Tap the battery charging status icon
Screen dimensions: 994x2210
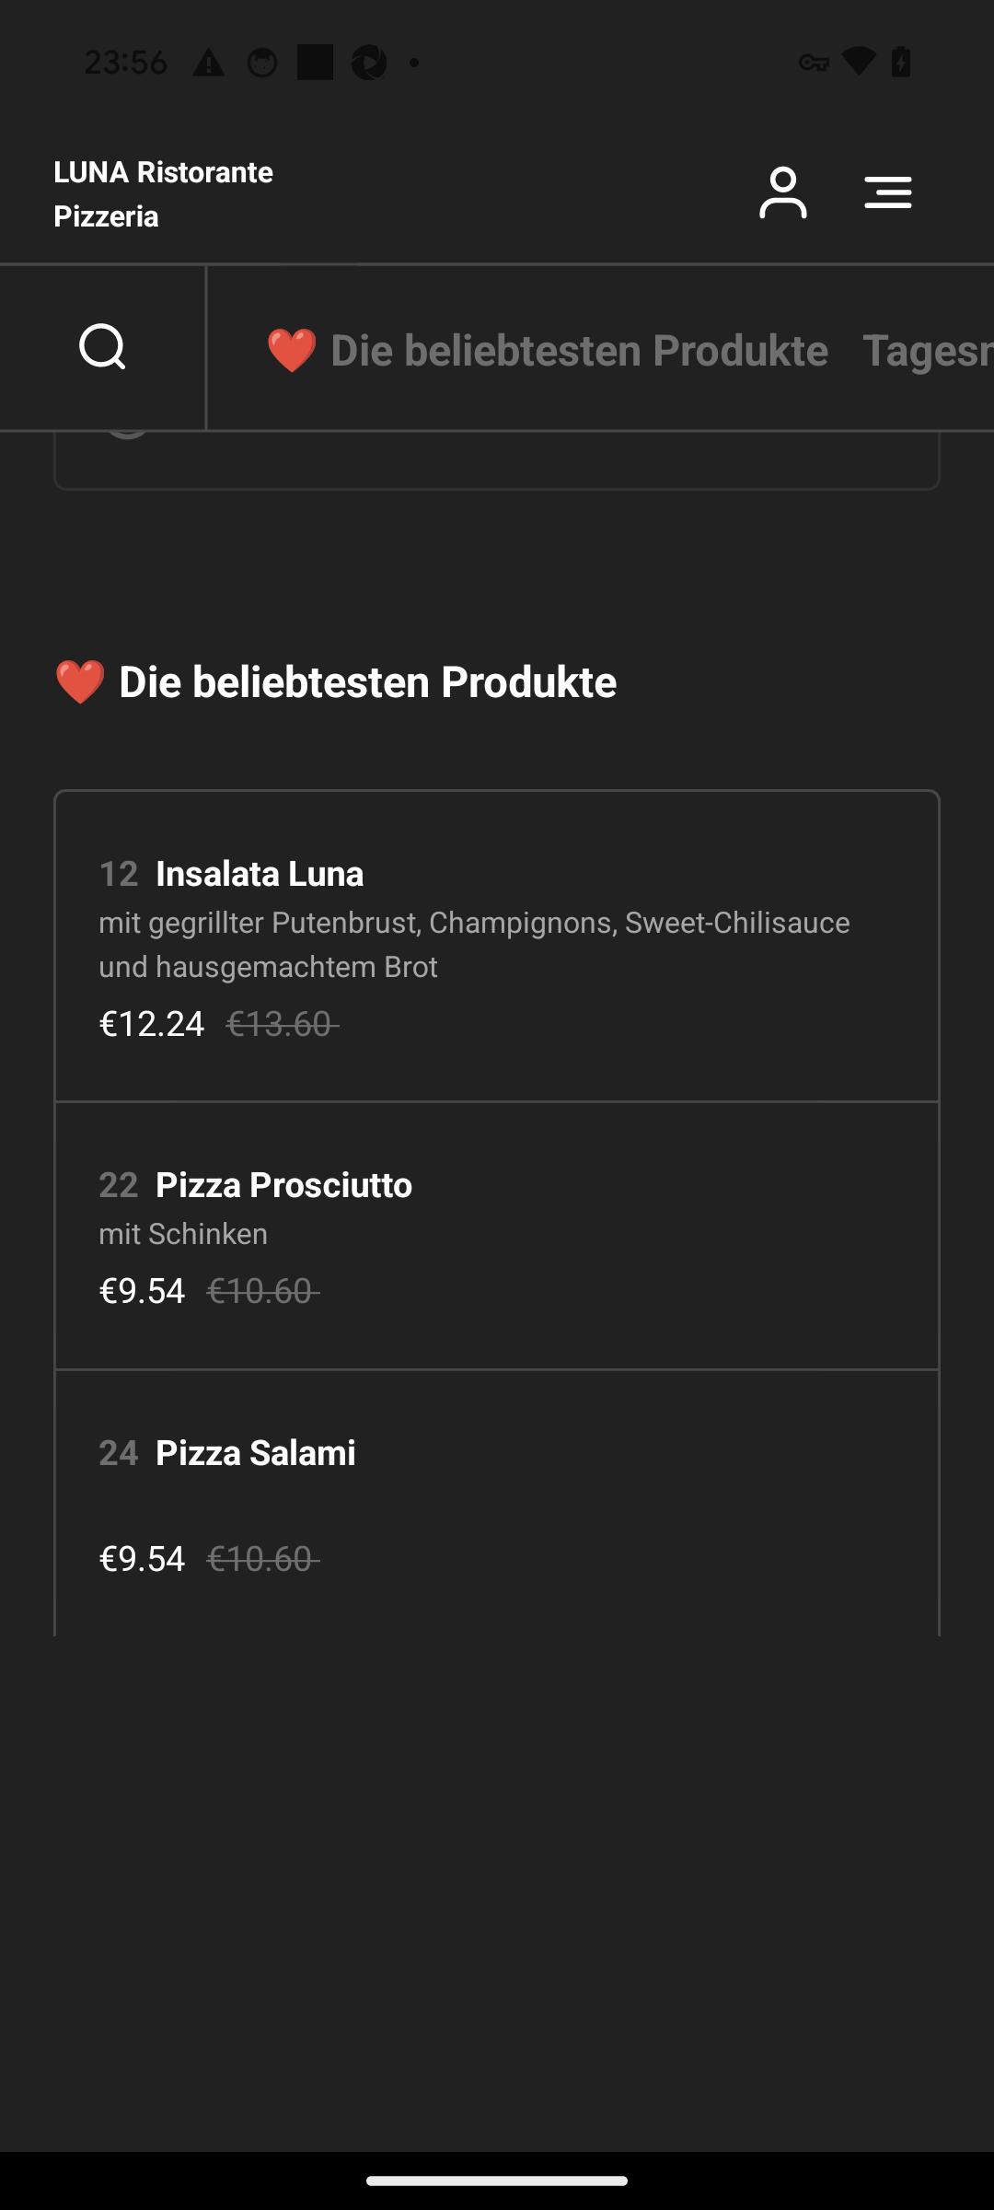(x=902, y=62)
